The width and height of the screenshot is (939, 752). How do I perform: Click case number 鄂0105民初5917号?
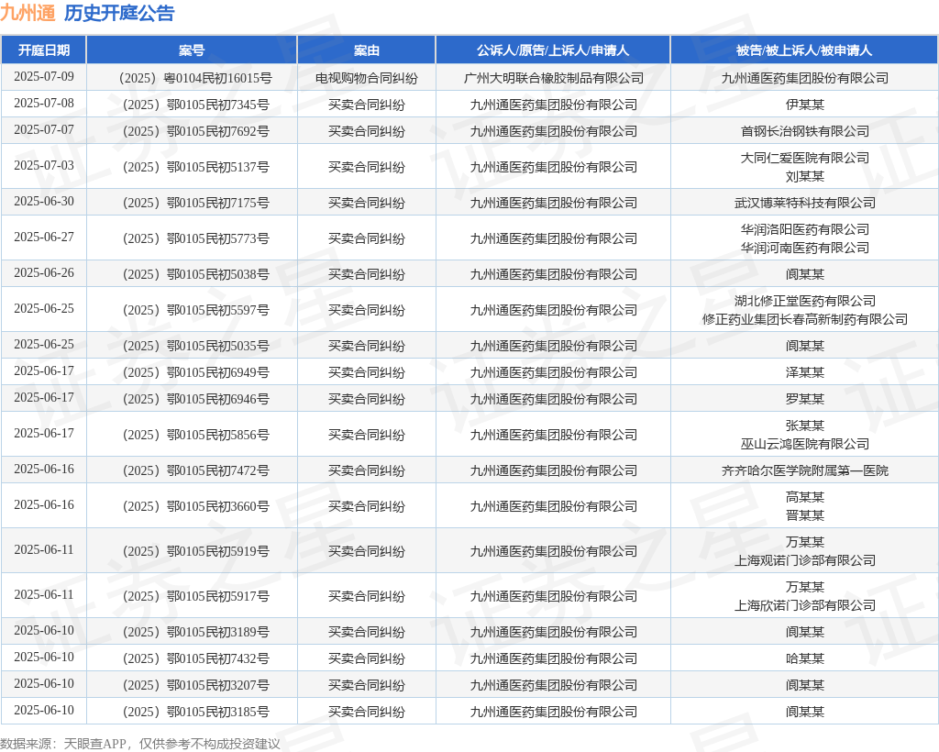click(195, 596)
